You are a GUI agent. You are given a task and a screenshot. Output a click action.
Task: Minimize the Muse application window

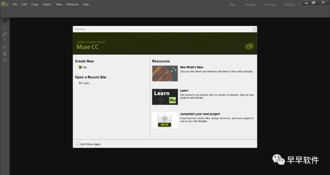click(306, 3)
